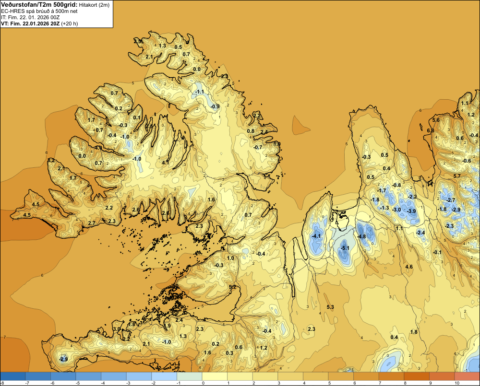The width and height of the screenshot is (480, 386).
Task: Click the '-0.9' temperature value
Action: pos(215,106)
